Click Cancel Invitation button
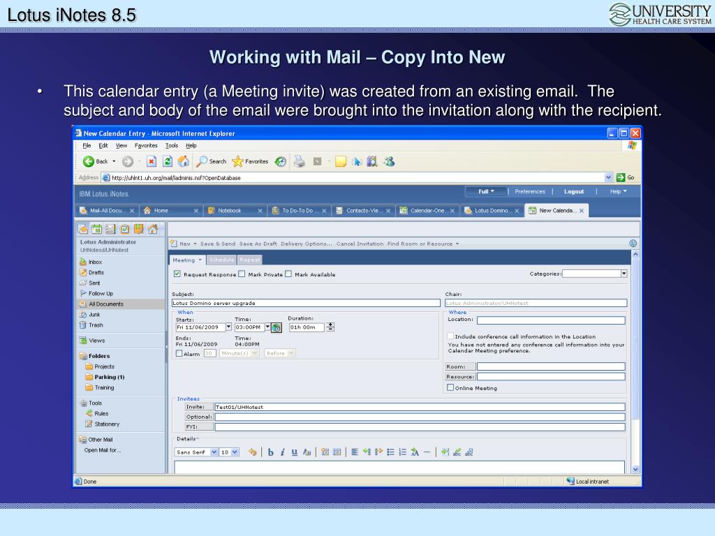The height and width of the screenshot is (536, 715). [360, 244]
